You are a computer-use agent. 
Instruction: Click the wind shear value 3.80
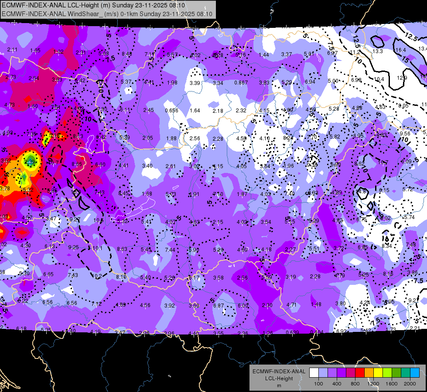tap(340, 304)
